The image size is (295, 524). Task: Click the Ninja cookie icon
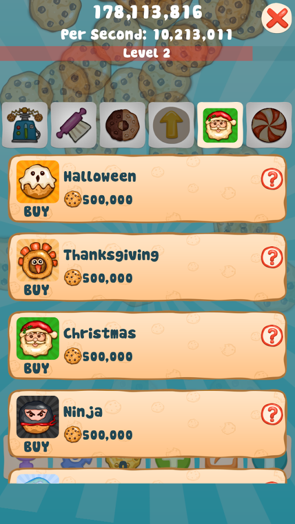point(38,417)
